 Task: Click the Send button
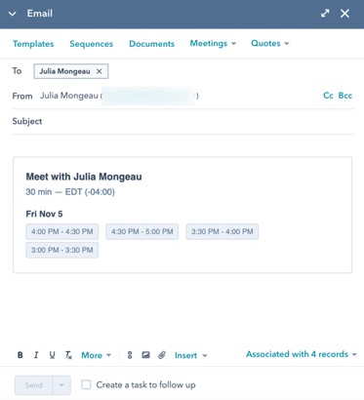coord(33,385)
